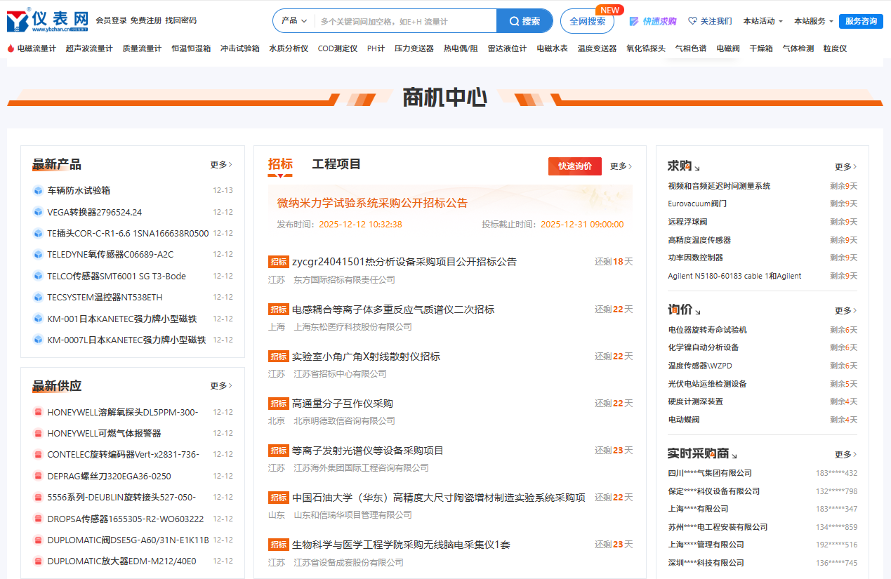Open 更多 link in 最新产品 panel
891x579 pixels.
[x=220, y=165]
